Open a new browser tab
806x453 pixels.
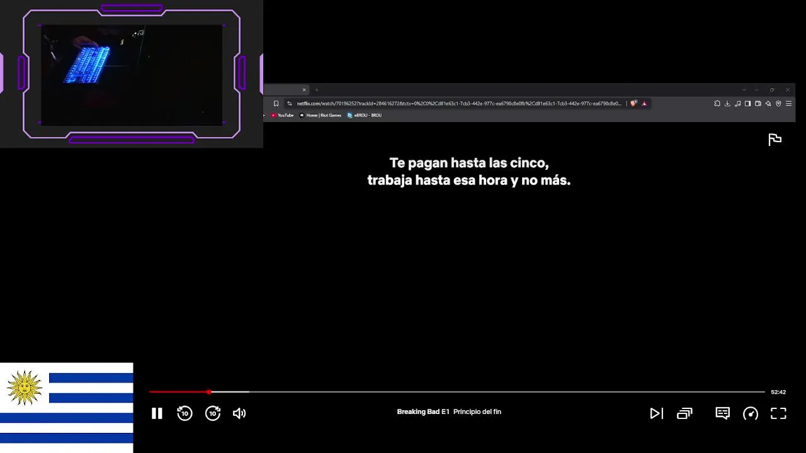tap(317, 90)
